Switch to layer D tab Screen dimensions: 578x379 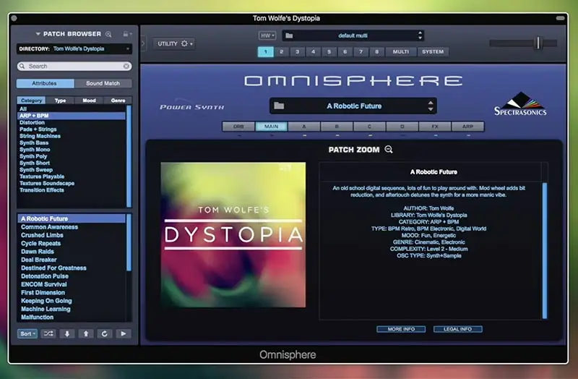click(402, 127)
